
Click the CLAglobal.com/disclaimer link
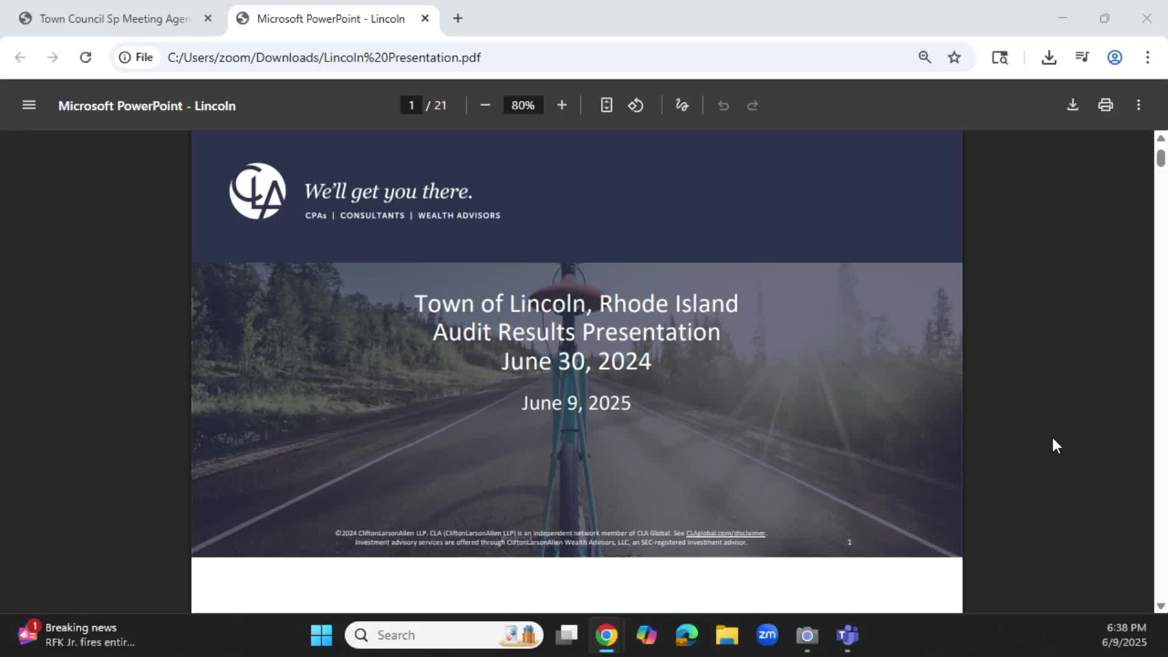tap(725, 534)
